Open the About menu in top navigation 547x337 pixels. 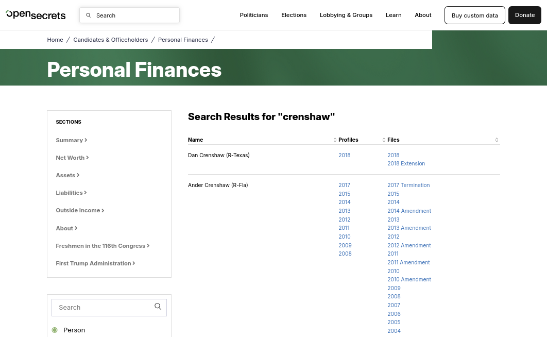point(423,15)
